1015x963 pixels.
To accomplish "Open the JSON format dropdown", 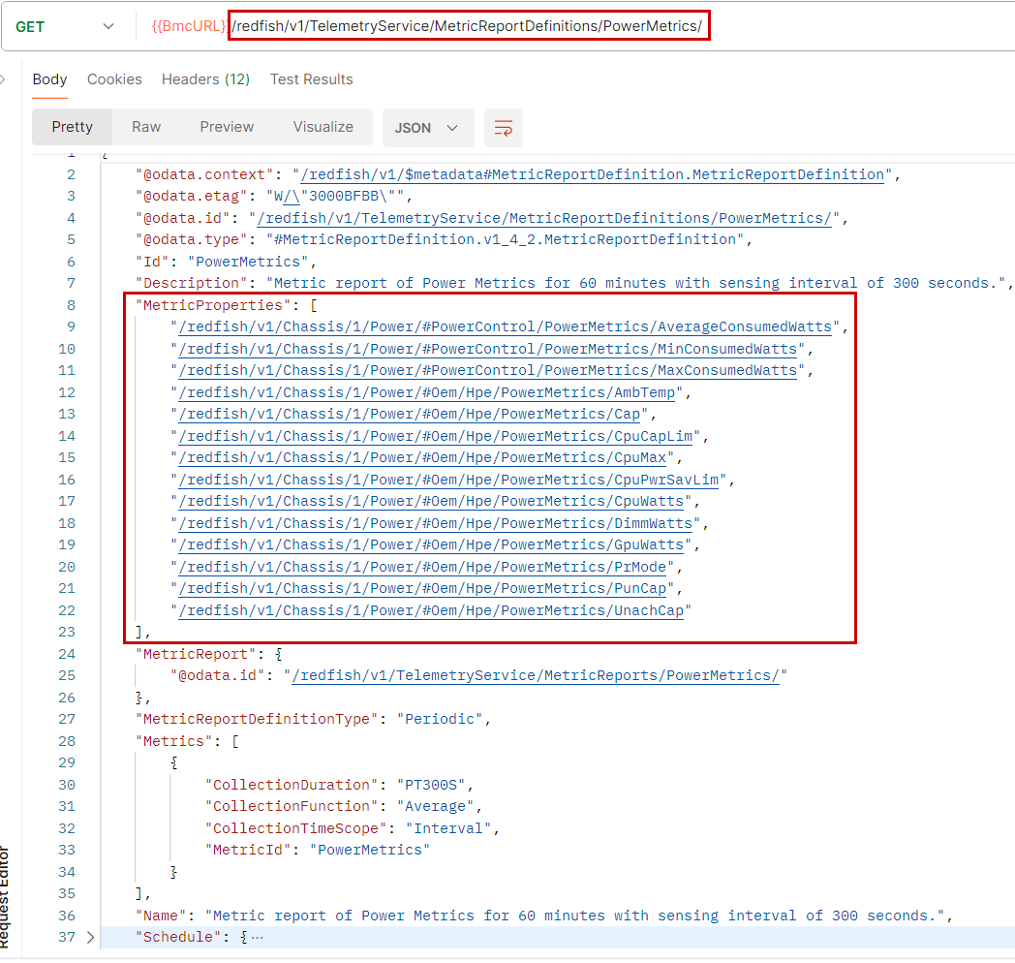I will (x=427, y=128).
